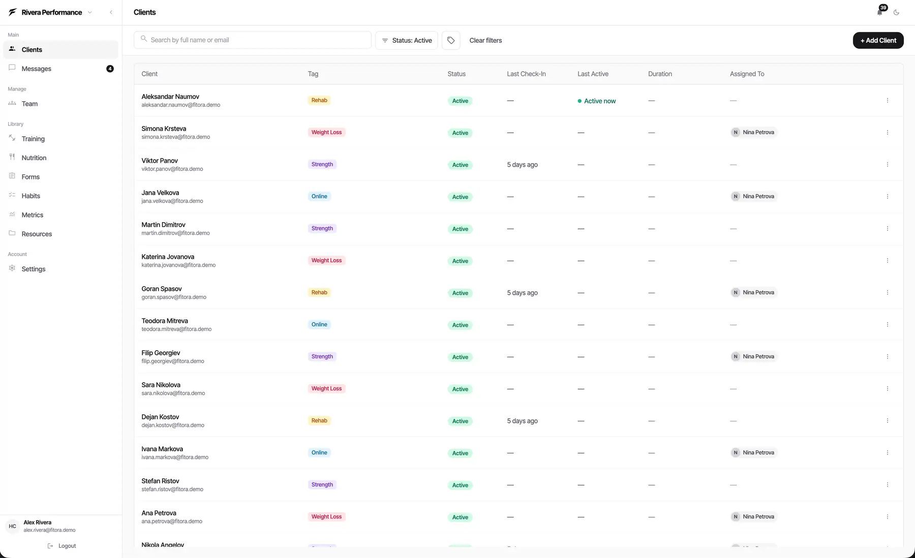Click the Habits checklist icon
Viewport: 915px width, 558px height.
pos(12,195)
